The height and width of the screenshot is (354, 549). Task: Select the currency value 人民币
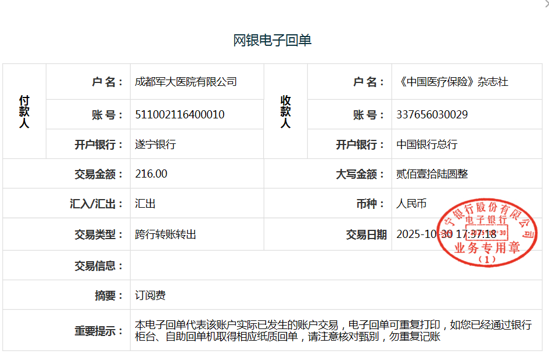pos(411,204)
